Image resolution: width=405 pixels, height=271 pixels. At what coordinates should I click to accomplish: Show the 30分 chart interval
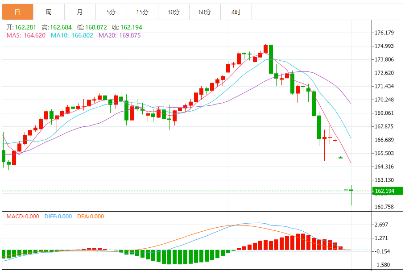coord(174,12)
